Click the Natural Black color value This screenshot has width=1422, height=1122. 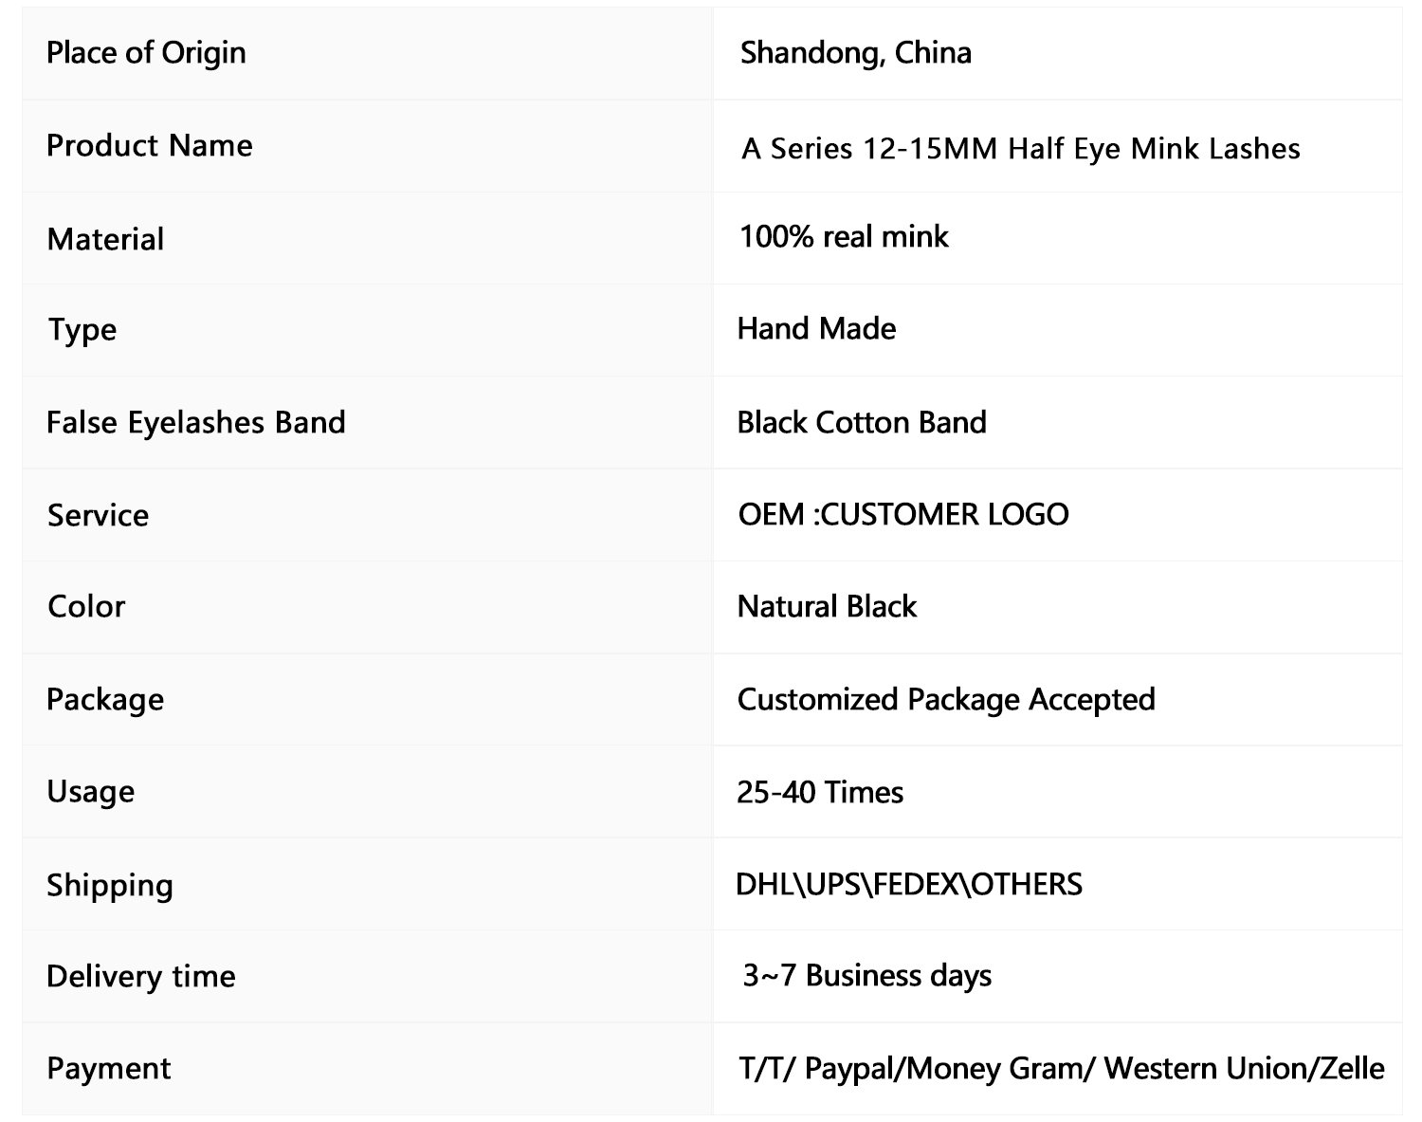pyautogui.click(x=827, y=606)
